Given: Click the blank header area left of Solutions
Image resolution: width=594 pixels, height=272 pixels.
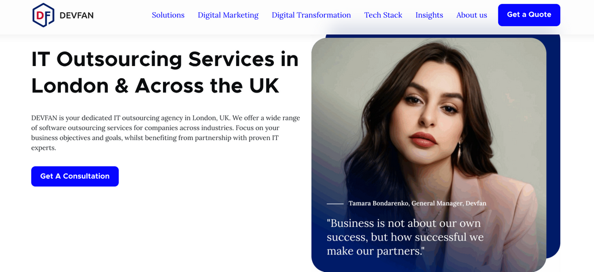Looking at the screenshot, I should tap(122, 15).
